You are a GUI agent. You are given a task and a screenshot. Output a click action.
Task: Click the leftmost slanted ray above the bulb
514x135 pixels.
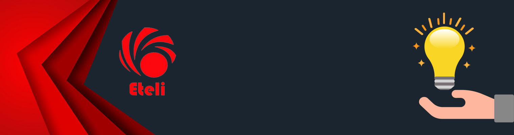point(419,31)
